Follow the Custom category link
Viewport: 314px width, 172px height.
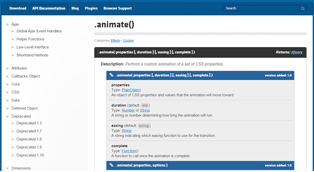pyautogui.click(x=129, y=41)
